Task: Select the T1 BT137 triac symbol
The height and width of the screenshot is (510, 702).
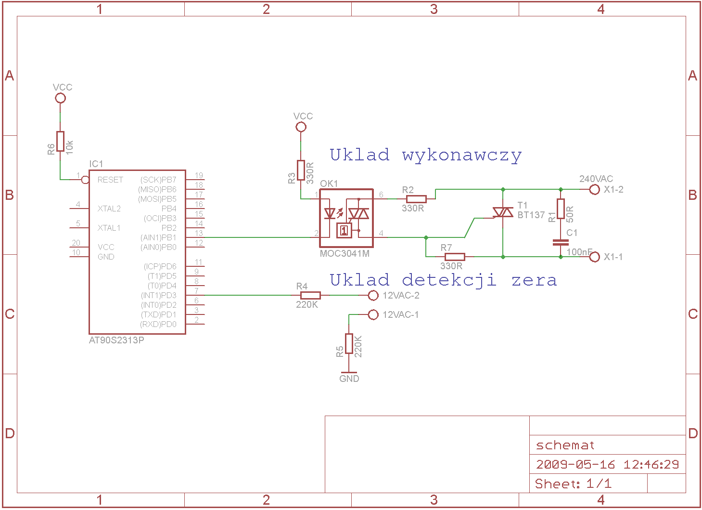Action: [503, 212]
